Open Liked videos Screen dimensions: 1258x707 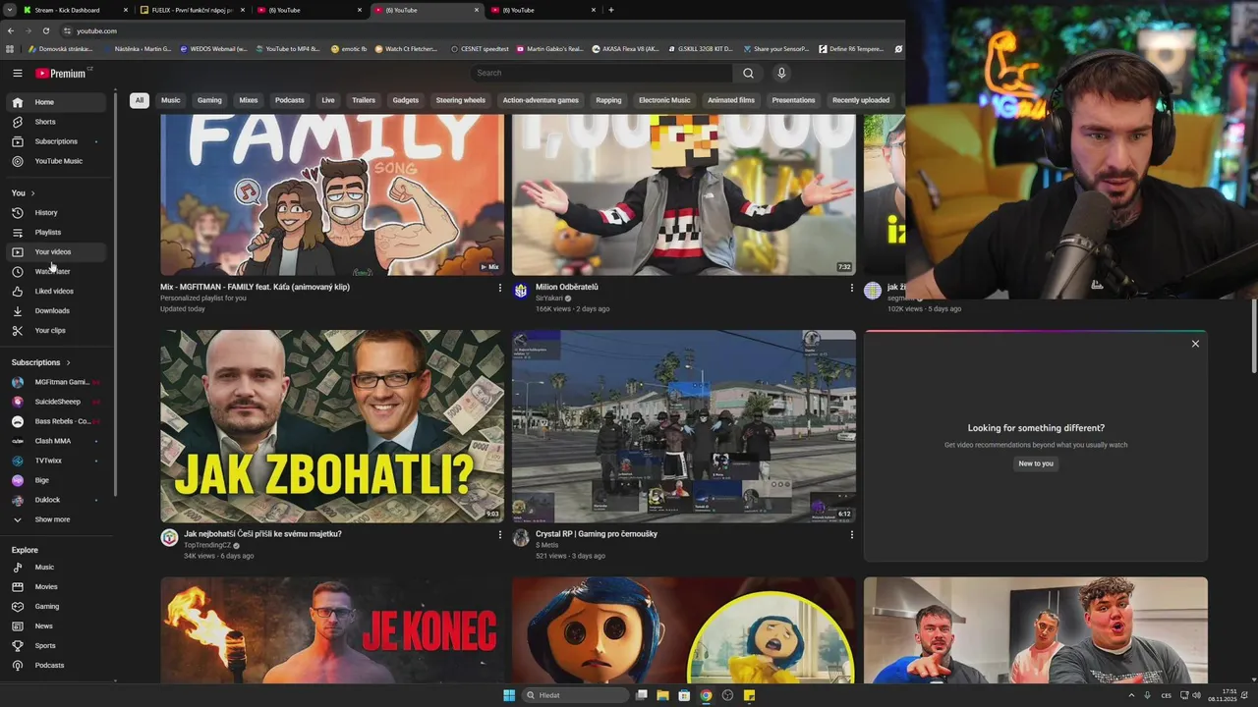(x=56, y=291)
